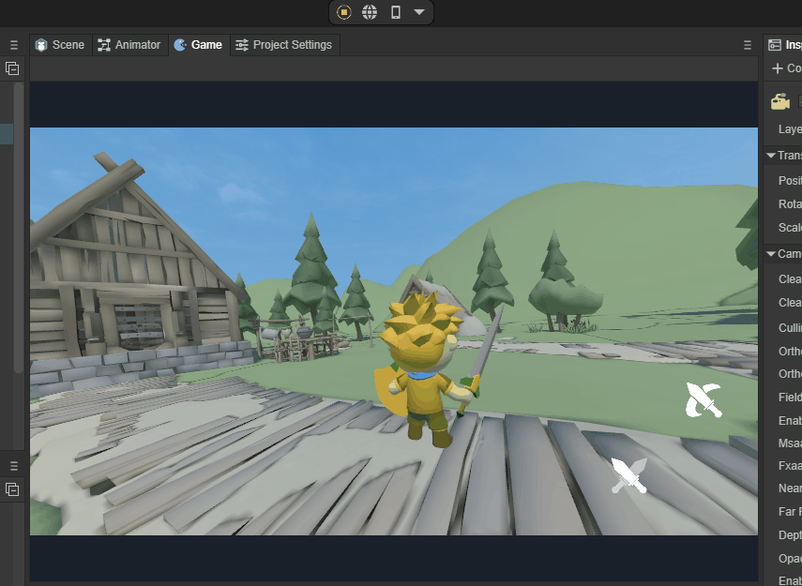
Task: Tap the sword-and-bow attack button in game
Action: (x=704, y=399)
